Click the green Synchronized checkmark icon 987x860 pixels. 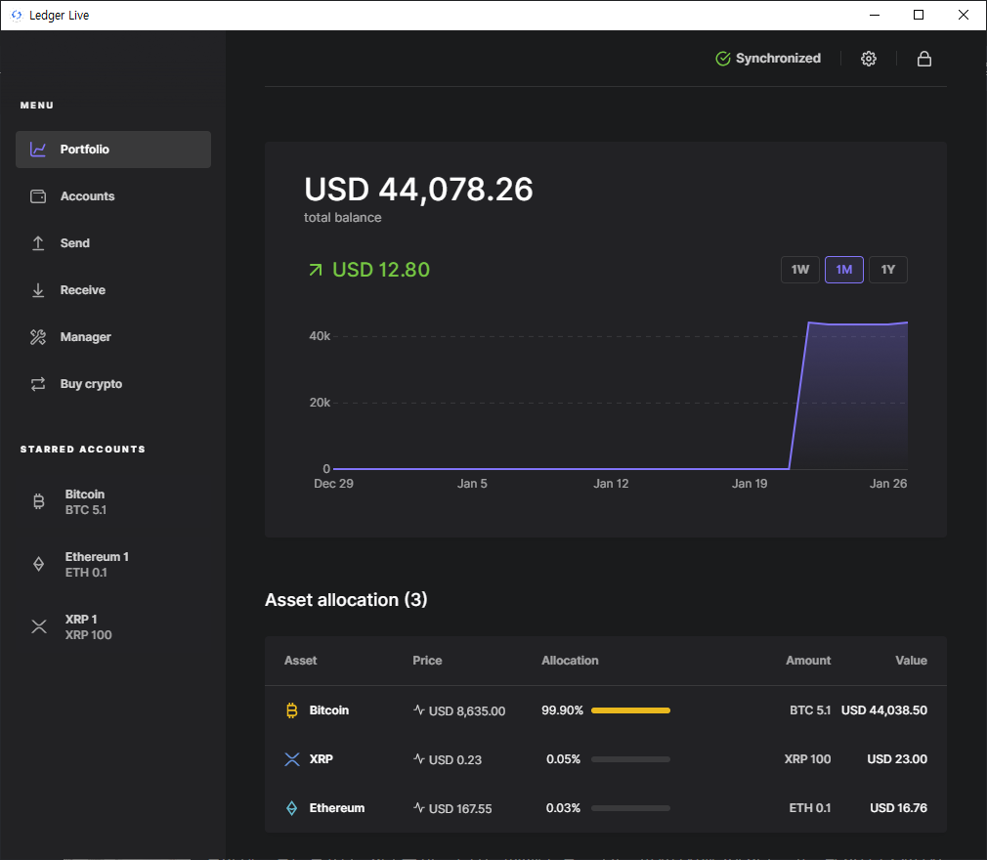723,59
